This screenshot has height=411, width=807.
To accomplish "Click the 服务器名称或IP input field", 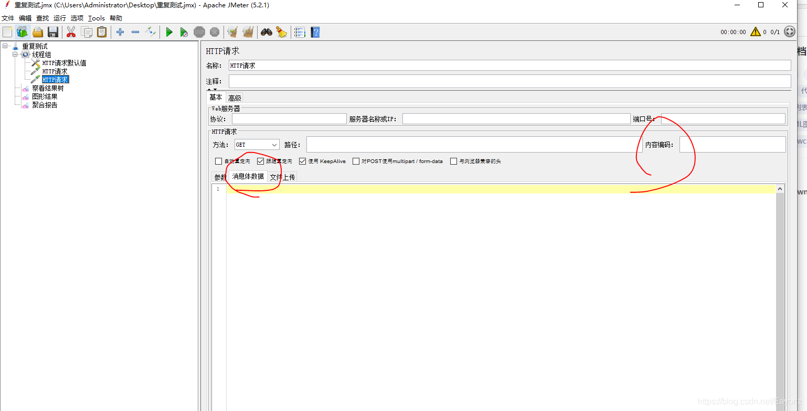I will coord(516,119).
